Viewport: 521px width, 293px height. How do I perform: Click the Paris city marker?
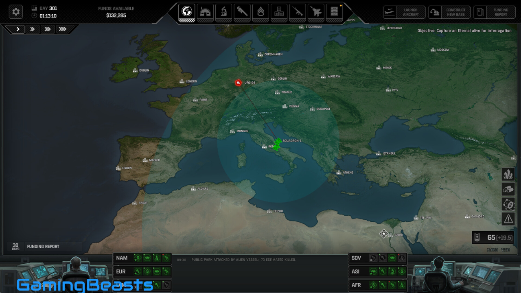pos(200,100)
